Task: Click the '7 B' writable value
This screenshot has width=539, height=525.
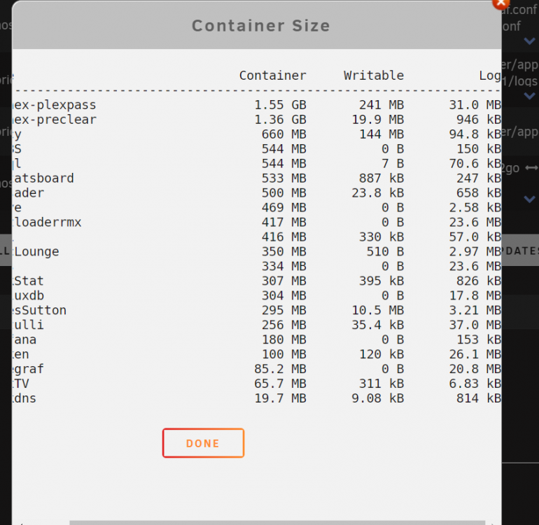Action: click(x=393, y=164)
